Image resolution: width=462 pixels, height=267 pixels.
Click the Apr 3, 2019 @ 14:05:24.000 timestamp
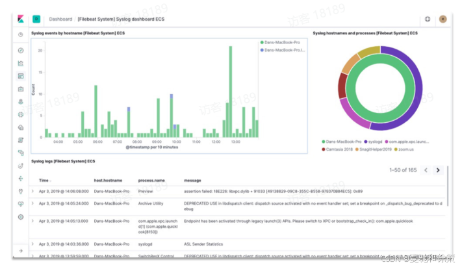[64, 203]
